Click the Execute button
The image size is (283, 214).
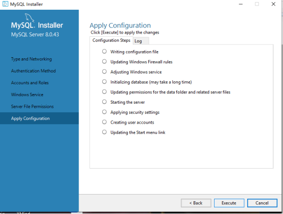point(229,203)
